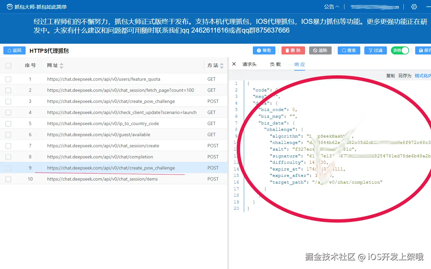Viewport: 431px width, 269px height.
Task: Open the 过滤 filter button
Action: [376, 50]
